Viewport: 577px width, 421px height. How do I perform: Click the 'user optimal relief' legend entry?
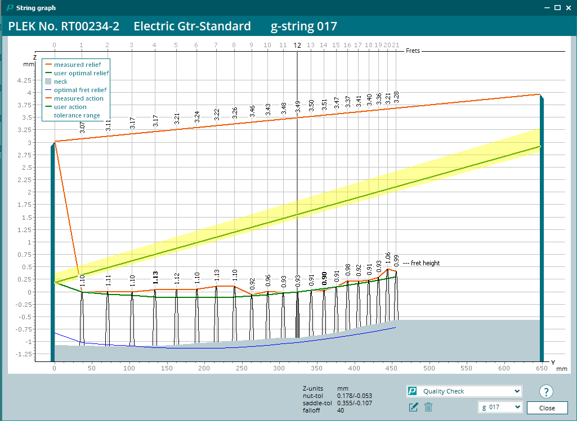click(x=81, y=73)
